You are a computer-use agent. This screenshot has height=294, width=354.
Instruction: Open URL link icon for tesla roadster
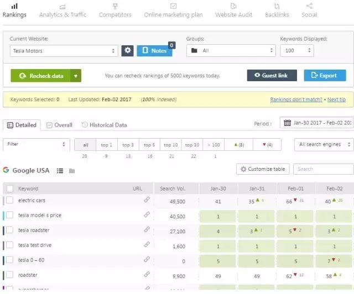tap(147, 229)
